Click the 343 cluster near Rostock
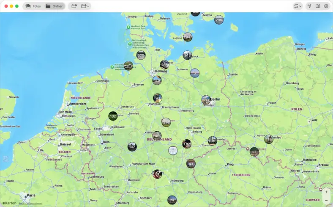This screenshot has width=333, height=207. tap(187, 55)
